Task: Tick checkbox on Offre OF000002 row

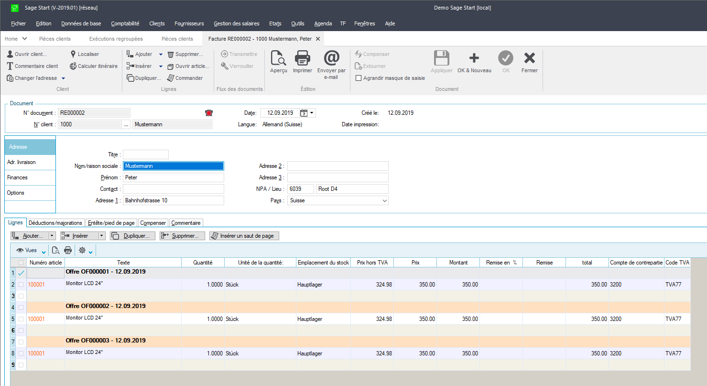Action: coord(21,308)
